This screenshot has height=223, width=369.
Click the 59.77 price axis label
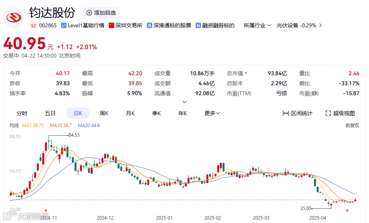15,172
